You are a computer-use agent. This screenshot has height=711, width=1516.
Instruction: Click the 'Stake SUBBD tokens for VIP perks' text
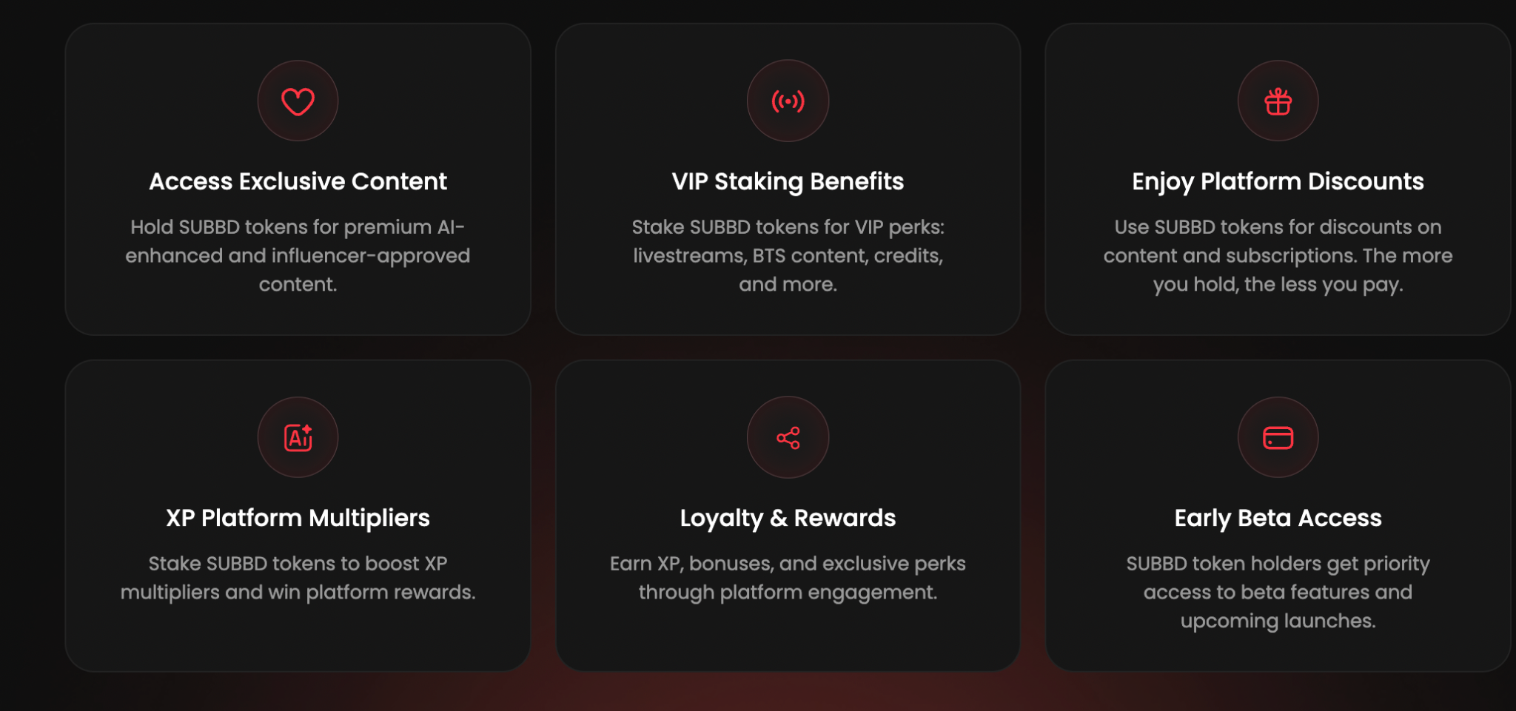point(788,255)
